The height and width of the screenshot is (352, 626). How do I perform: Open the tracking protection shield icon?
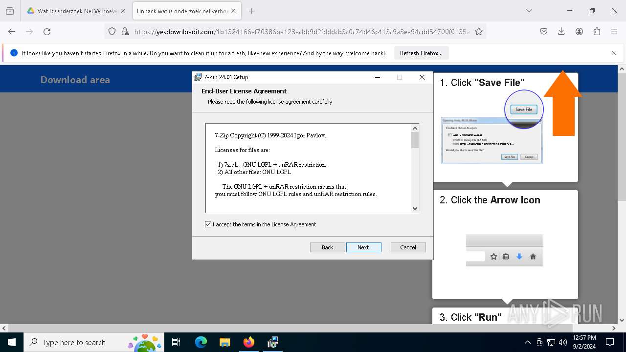coord(112,32)
